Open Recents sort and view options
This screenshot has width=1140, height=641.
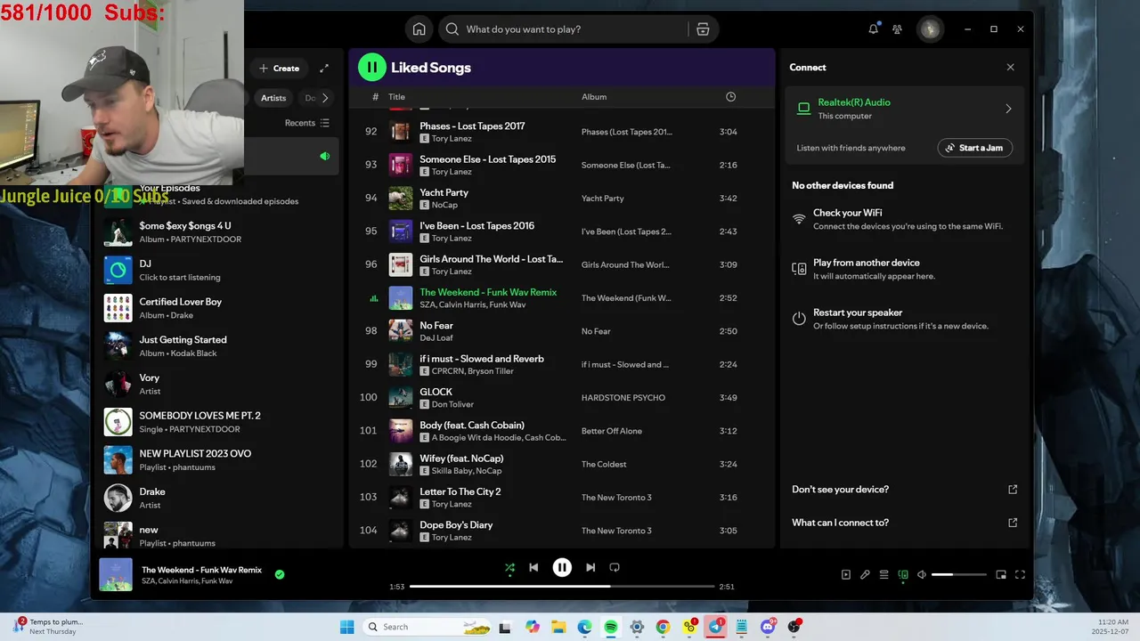click(x=307, y=123)
